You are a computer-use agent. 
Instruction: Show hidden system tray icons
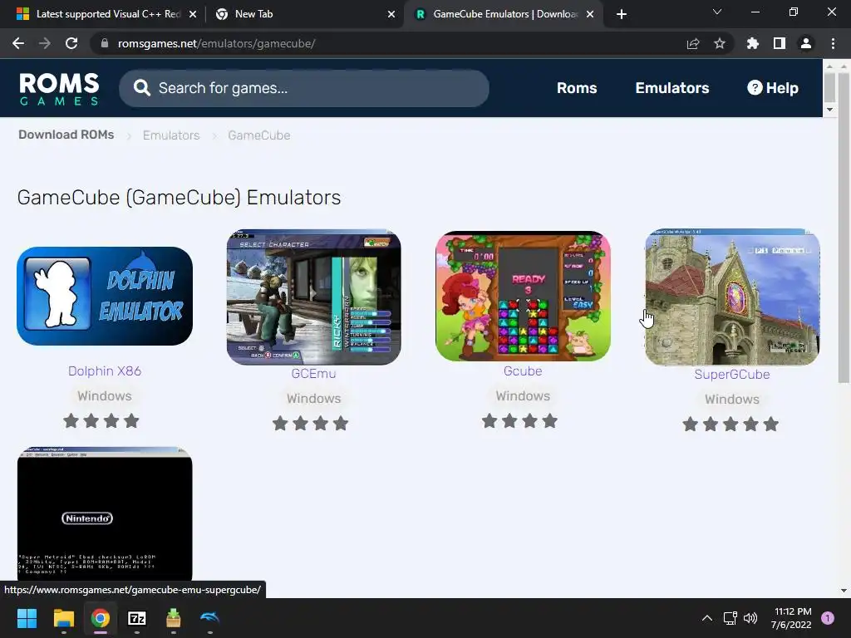706,618
